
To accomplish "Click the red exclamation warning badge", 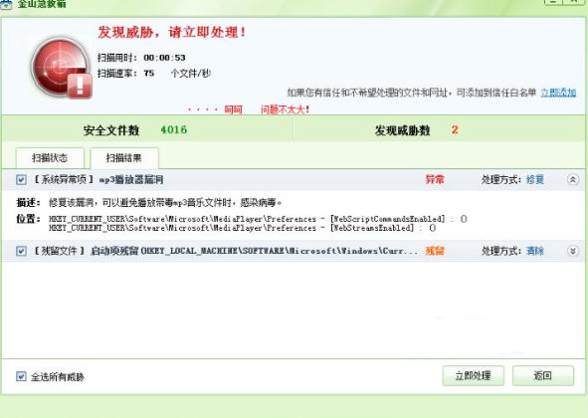I will coord(80,86).
